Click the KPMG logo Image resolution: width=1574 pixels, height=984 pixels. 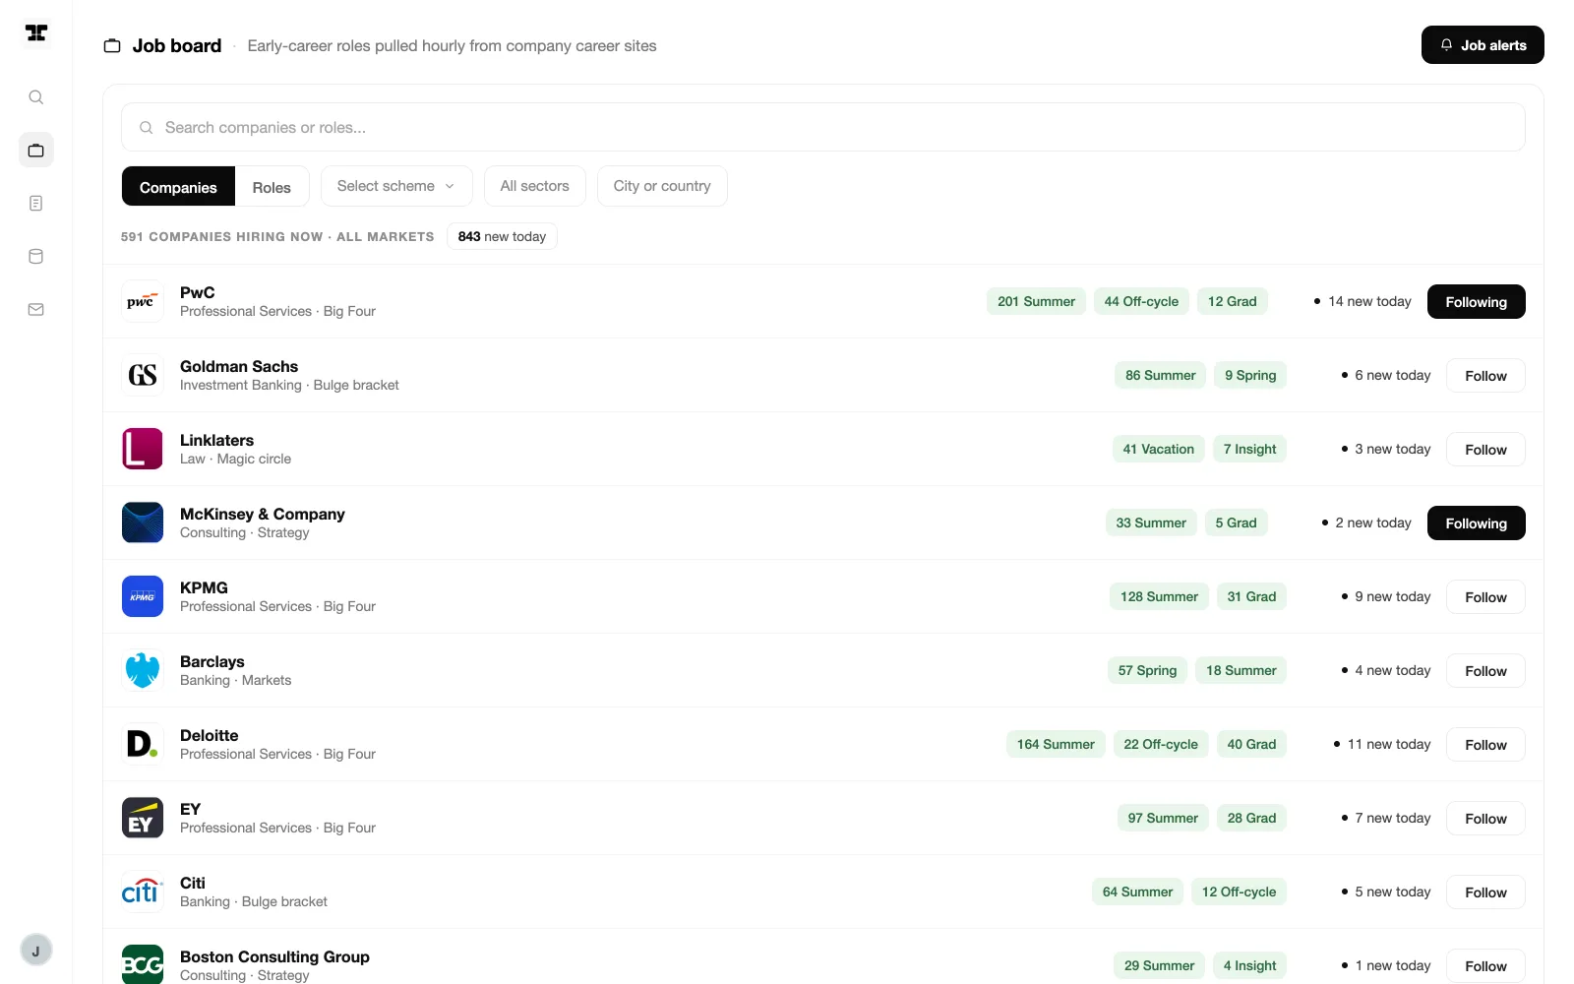tap(143, 596)
